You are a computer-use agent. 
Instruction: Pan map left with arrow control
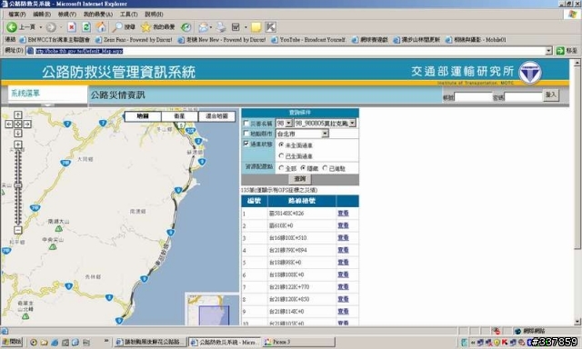(x=9, y=124)
